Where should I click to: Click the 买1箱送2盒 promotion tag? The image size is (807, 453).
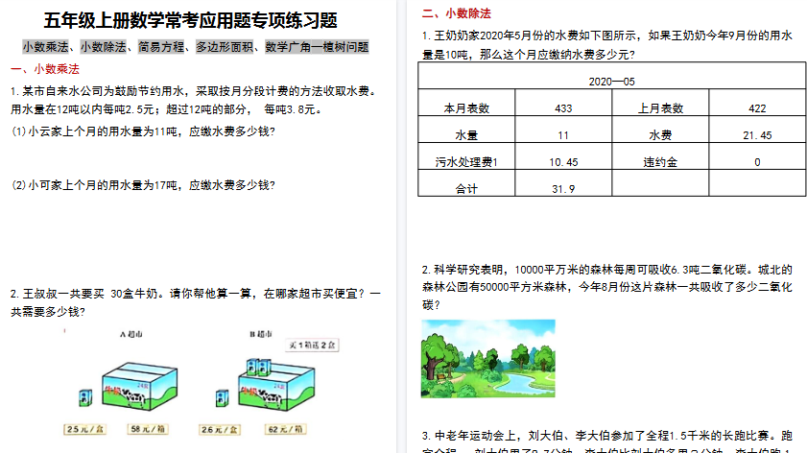(x=313, y=345)
